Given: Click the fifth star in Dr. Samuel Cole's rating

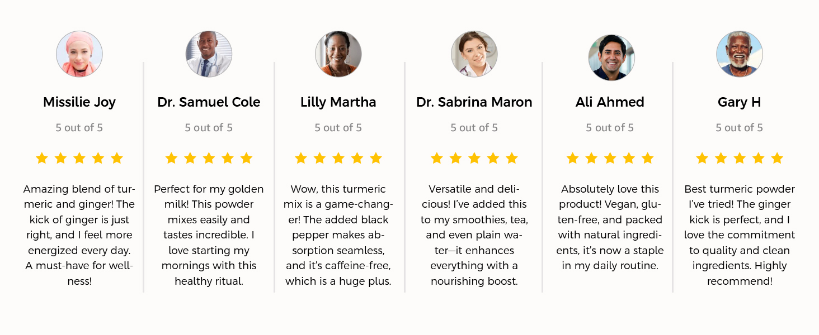Looking at the screenshot, I should [x=246, y=159].
